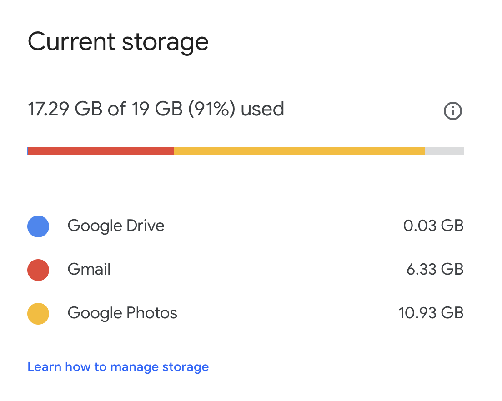Click the blue Drive sliver on the storage bar
This screenshot has height=401, width=502.
point(29,150)
